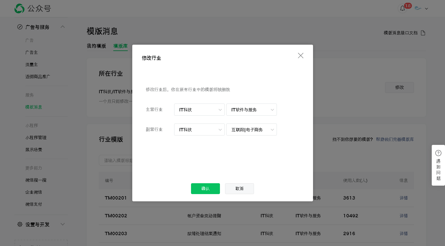Click the 广告与服务 compass icon
This screenshot has height=246, width=445.
(x=20, y=27)
